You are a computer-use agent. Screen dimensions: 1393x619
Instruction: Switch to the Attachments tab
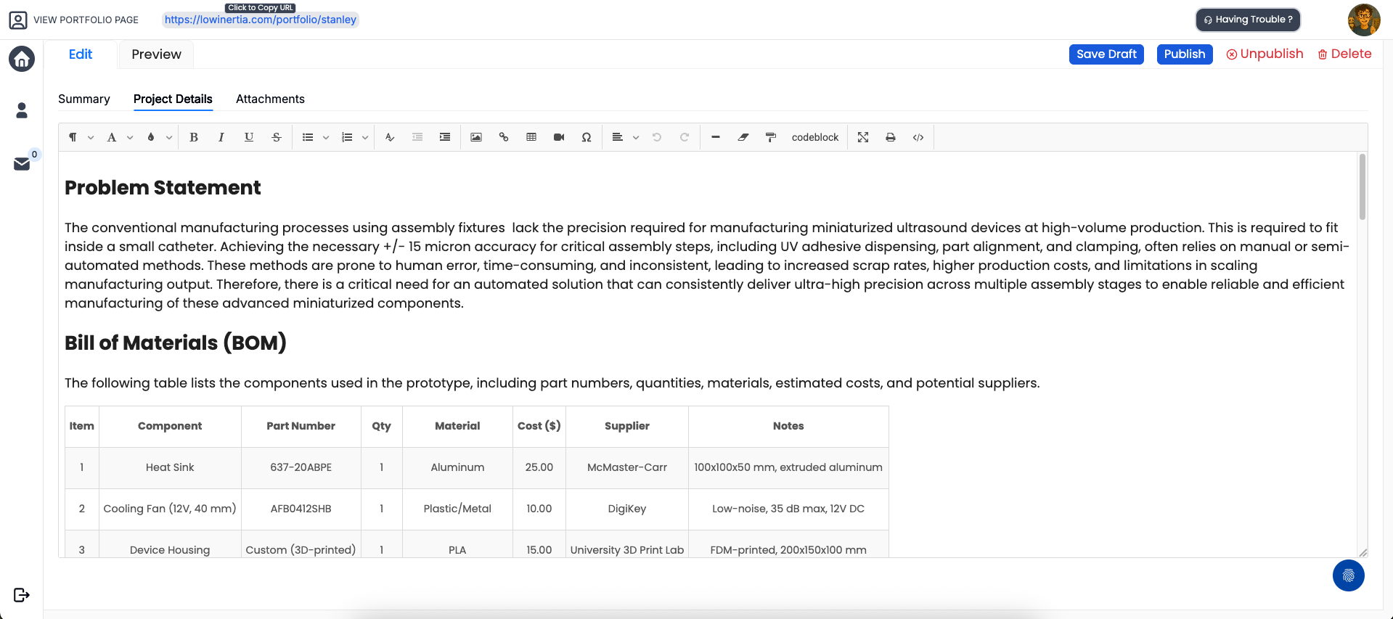[270, 99]
